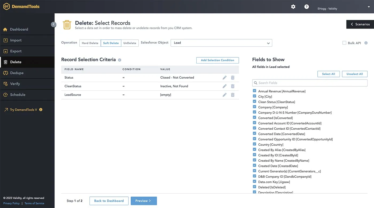Click the Export sidebar icon
The width and height of the screenshot is (374, 208).
click(5, 51)
